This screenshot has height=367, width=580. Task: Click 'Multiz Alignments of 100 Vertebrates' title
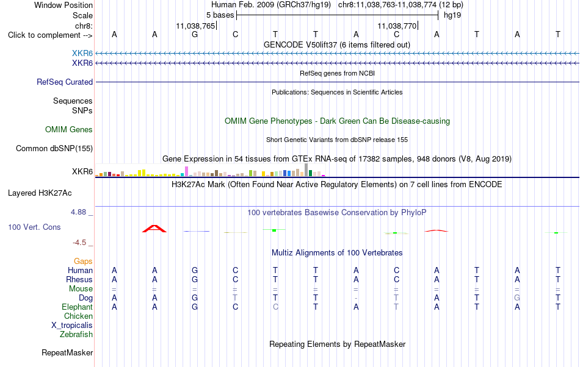click(337, 252)
